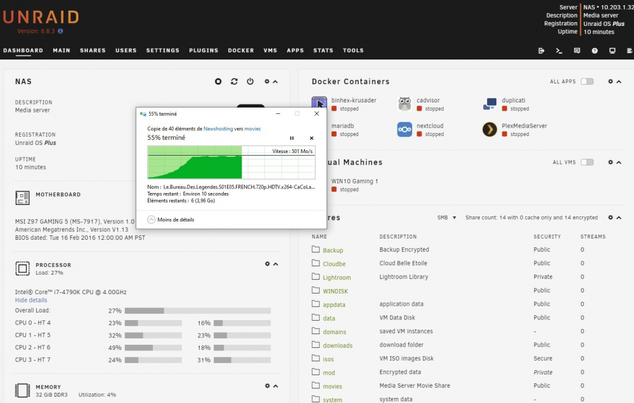Open the appdata share link
634x403 pixels.
334,304
